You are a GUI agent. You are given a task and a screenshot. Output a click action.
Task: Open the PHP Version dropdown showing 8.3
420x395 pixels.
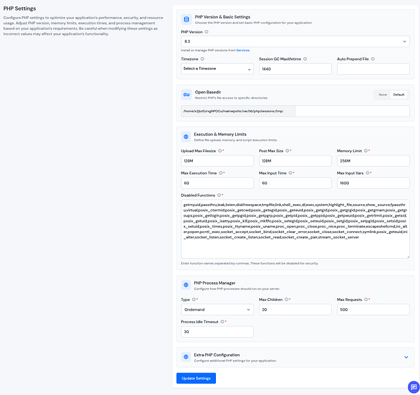tap(295, 41)
